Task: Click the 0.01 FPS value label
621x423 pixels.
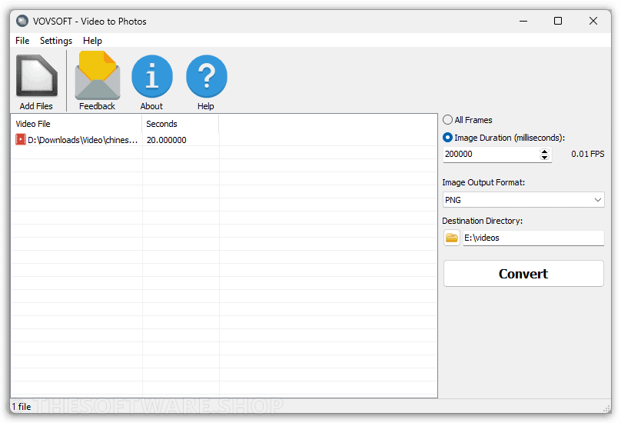Action: coord(587,155)
